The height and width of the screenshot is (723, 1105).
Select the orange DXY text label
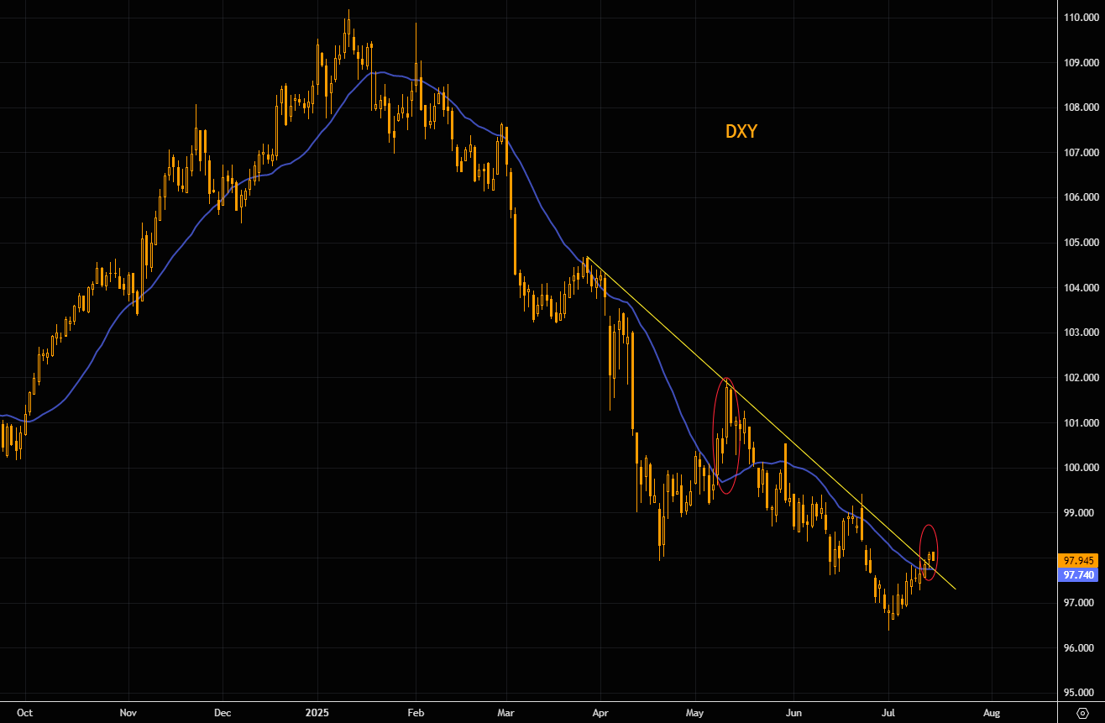click(x=741, y=131)
